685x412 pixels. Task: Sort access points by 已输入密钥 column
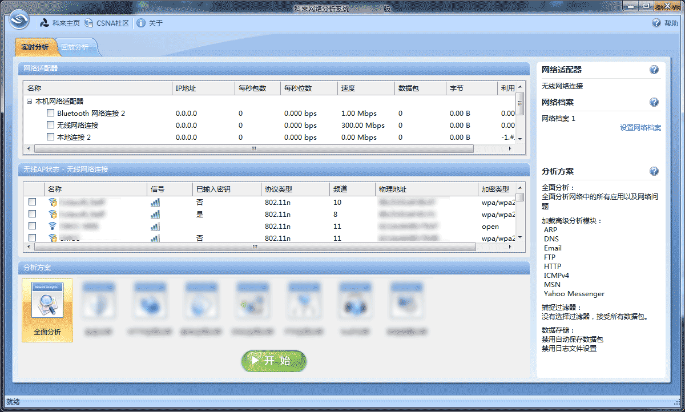pos(227,189)
